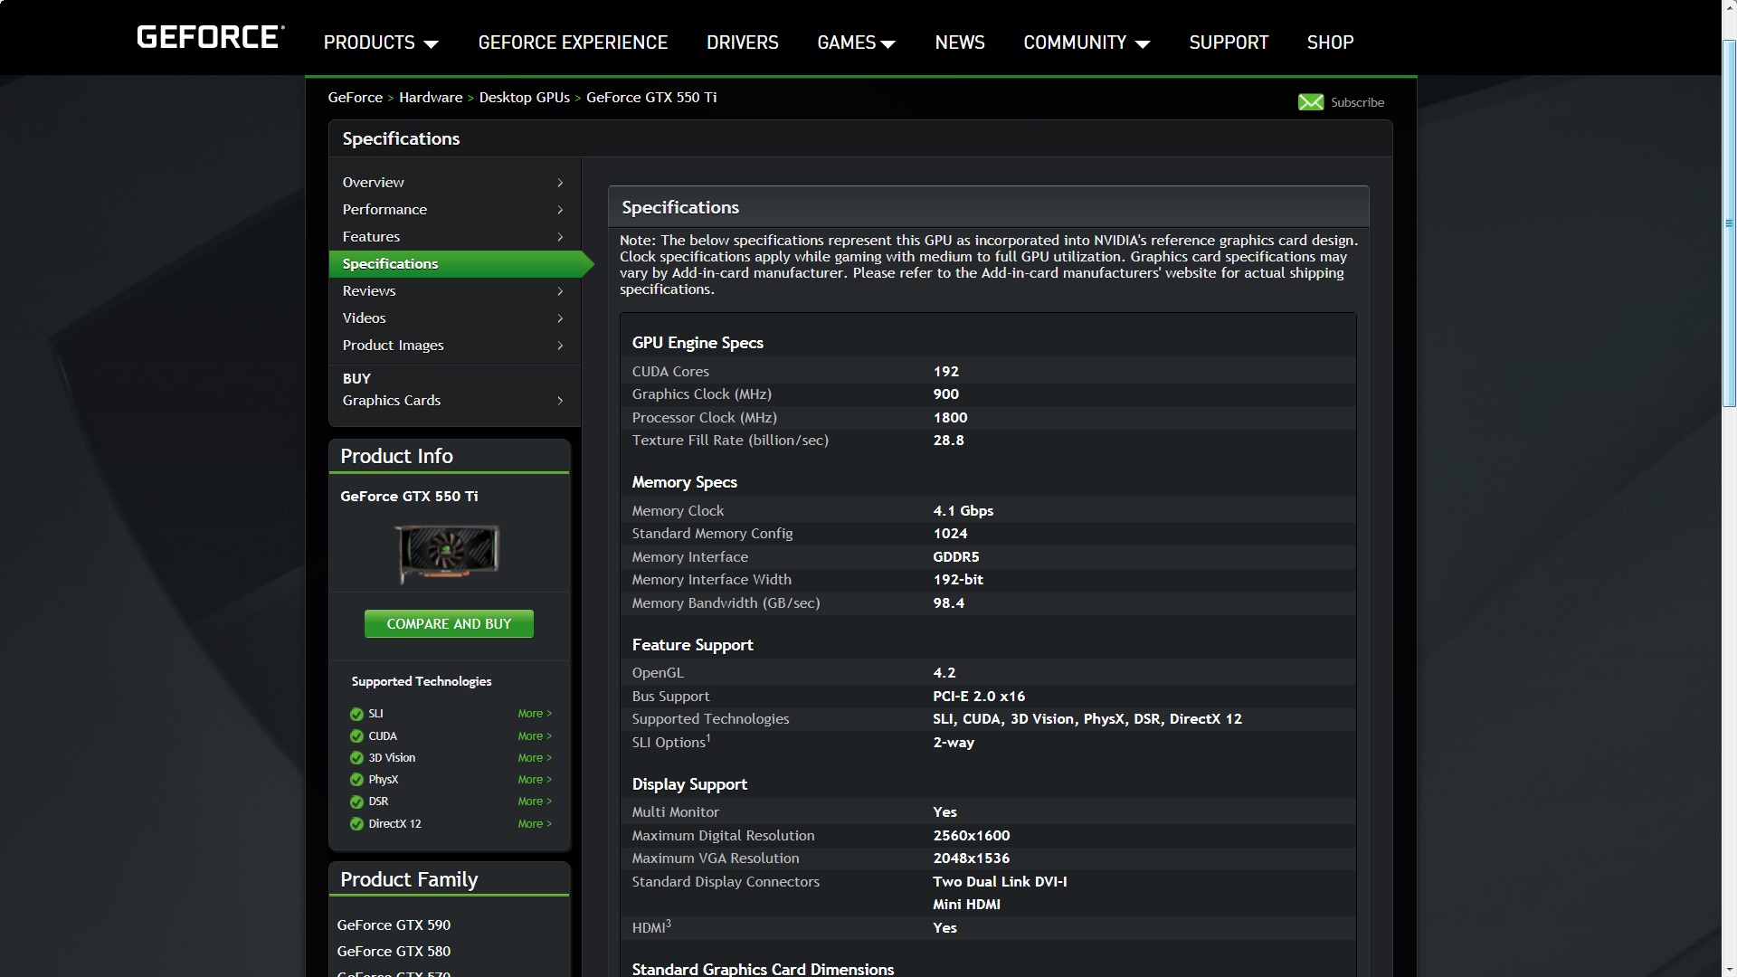This screenshot has width=1737, height=977.
Task: Open the Games dropdown menu
Action: (856, 43)
